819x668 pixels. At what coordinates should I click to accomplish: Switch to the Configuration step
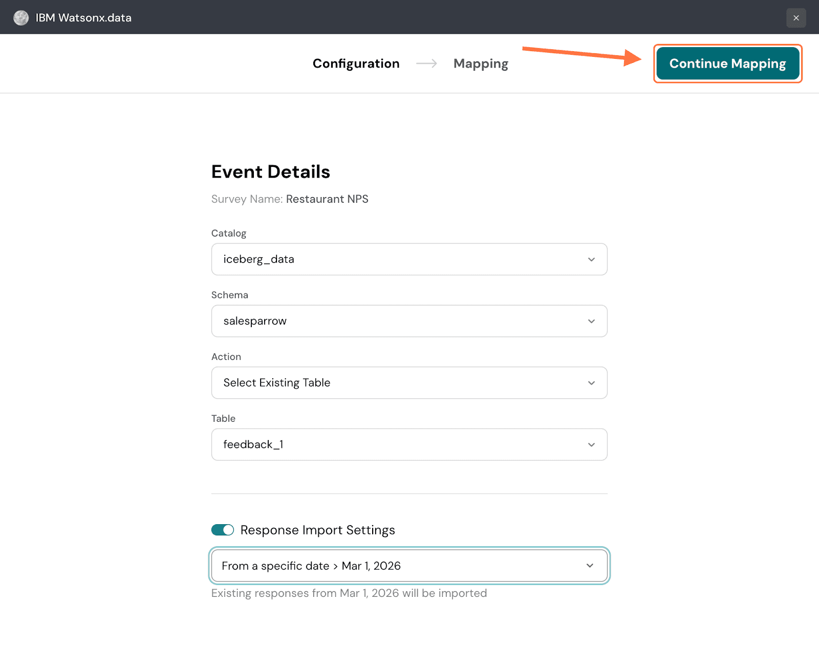[356, 63]
